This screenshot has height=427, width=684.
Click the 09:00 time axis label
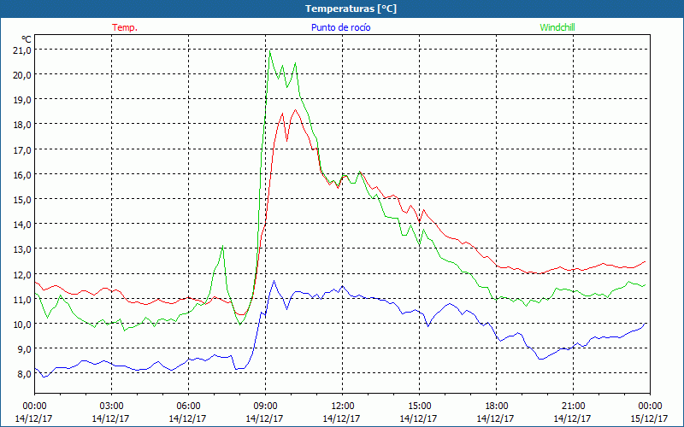[265, 407]
